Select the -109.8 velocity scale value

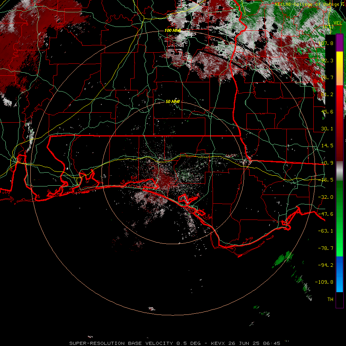324,282
